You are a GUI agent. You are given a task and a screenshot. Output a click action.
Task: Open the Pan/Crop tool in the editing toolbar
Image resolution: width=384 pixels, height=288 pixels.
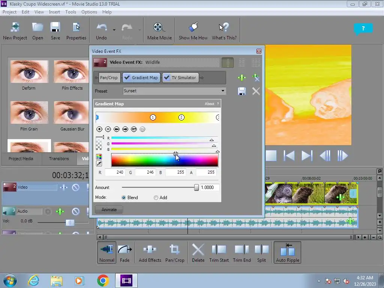pyautogui.click(x=175, y=253)
